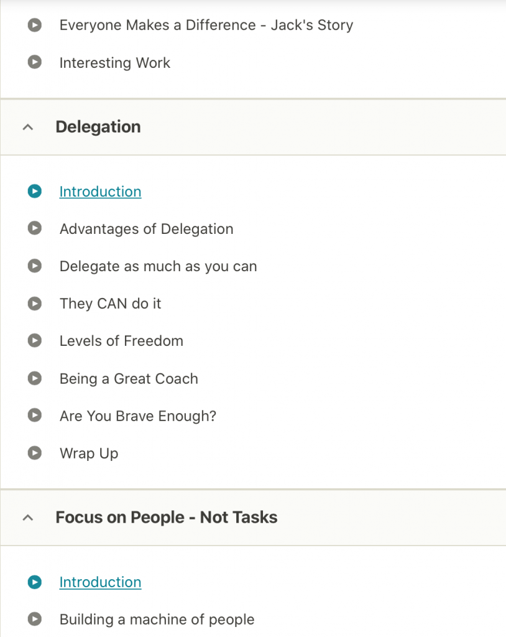
Task: Click play icon next to Advantages of Delegation
Action: [x=35, y=229]
